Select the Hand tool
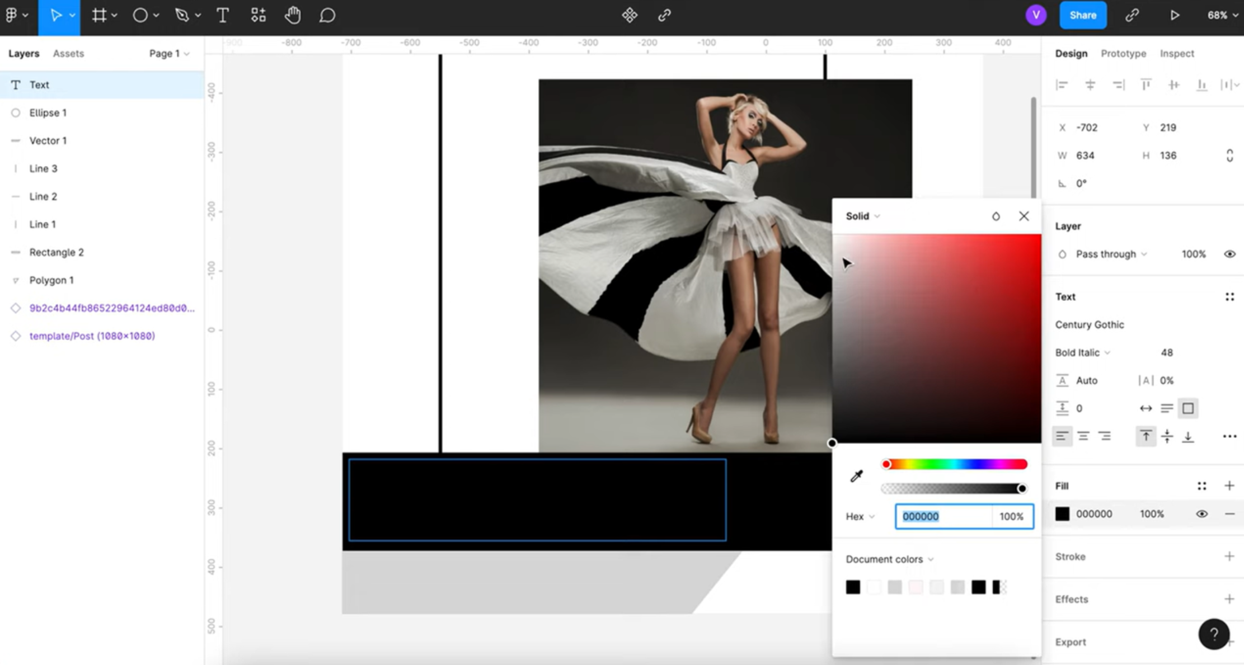 (x=293, y=15)
